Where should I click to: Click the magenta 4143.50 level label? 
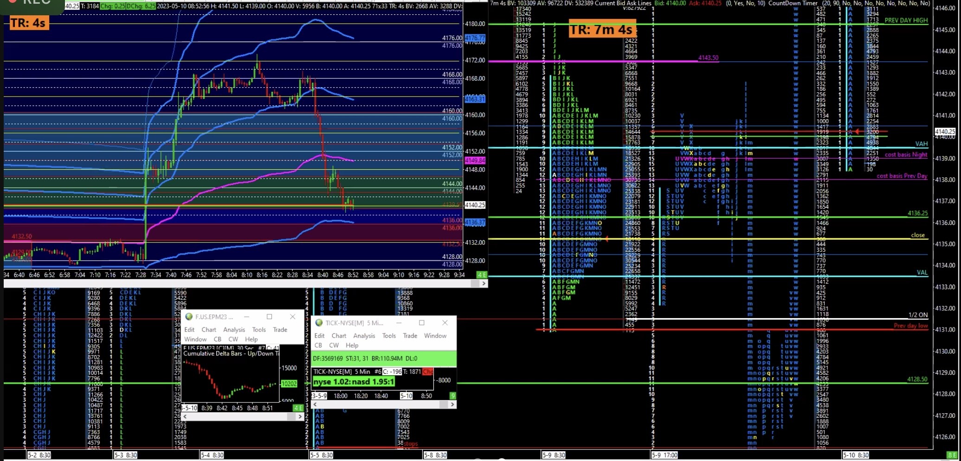click(x=708, y=58)
